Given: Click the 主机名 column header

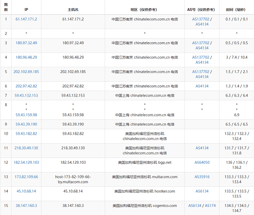Looking at the screenshot, I should (73, 10).
